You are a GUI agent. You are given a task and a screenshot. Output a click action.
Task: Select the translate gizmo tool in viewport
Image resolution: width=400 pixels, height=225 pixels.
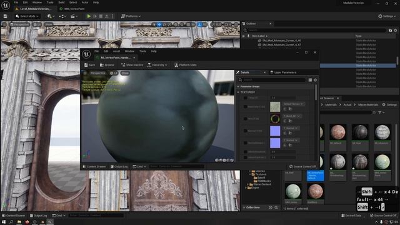159,24
